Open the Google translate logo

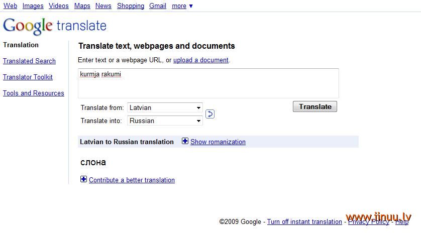[55, 26]
